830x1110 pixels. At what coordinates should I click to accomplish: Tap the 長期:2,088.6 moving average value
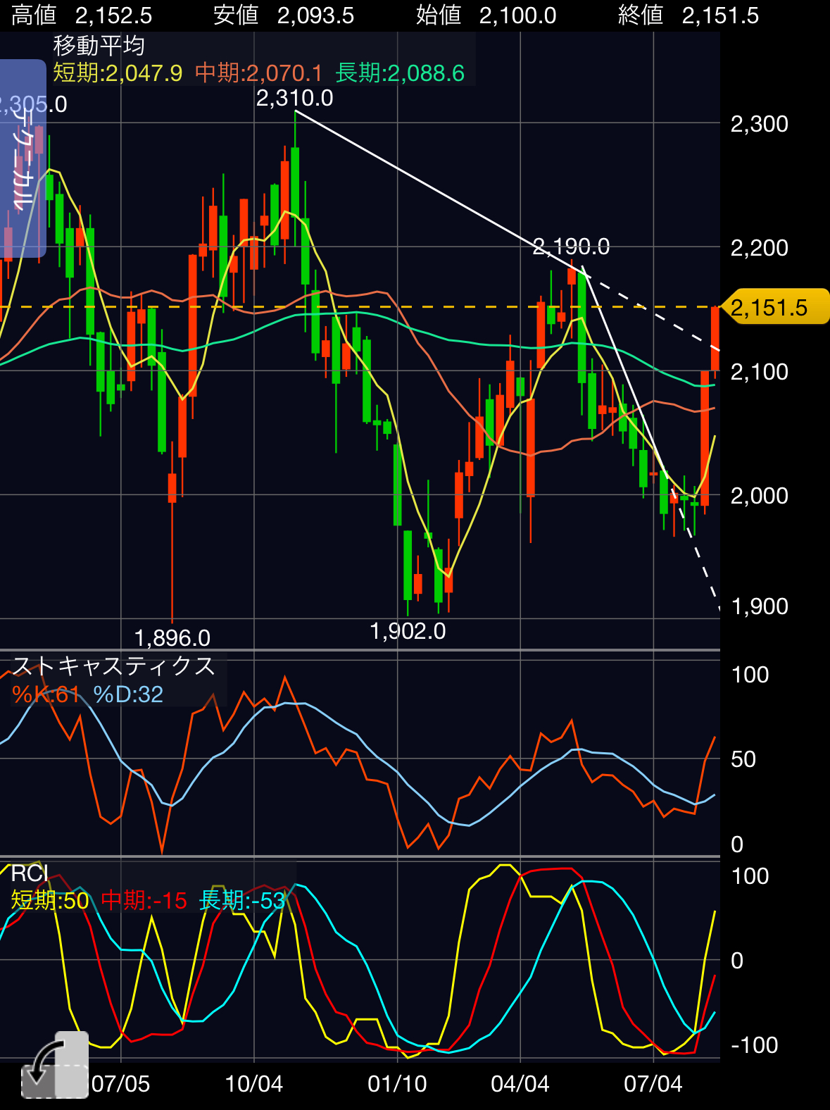click(400, 73)
